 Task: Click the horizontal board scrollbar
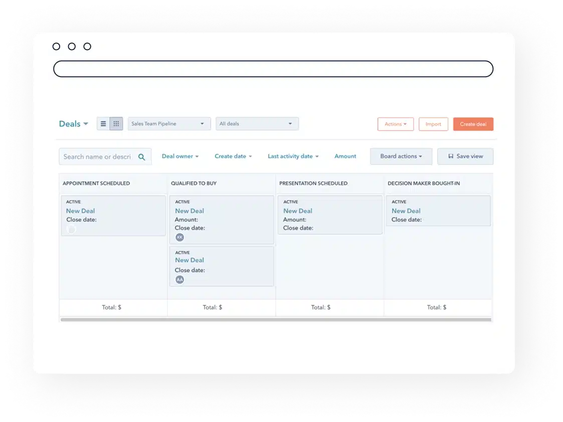point(276,319)
